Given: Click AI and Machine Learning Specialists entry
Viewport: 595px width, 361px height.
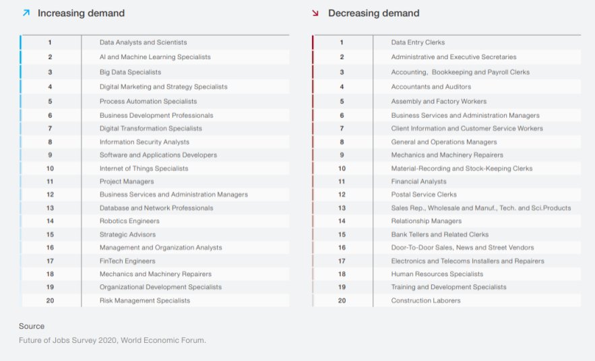Looking at the screenshot, I should coord(155,57).
